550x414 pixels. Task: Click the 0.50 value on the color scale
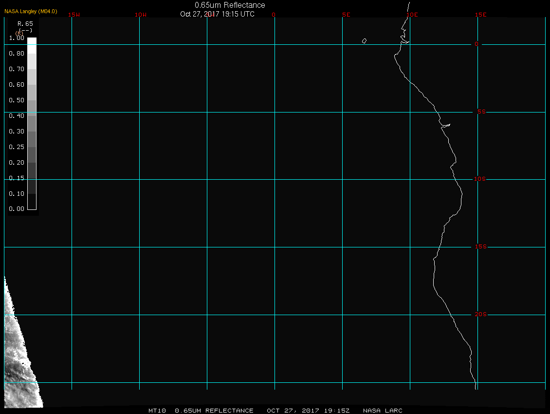(x=17, y=100)
